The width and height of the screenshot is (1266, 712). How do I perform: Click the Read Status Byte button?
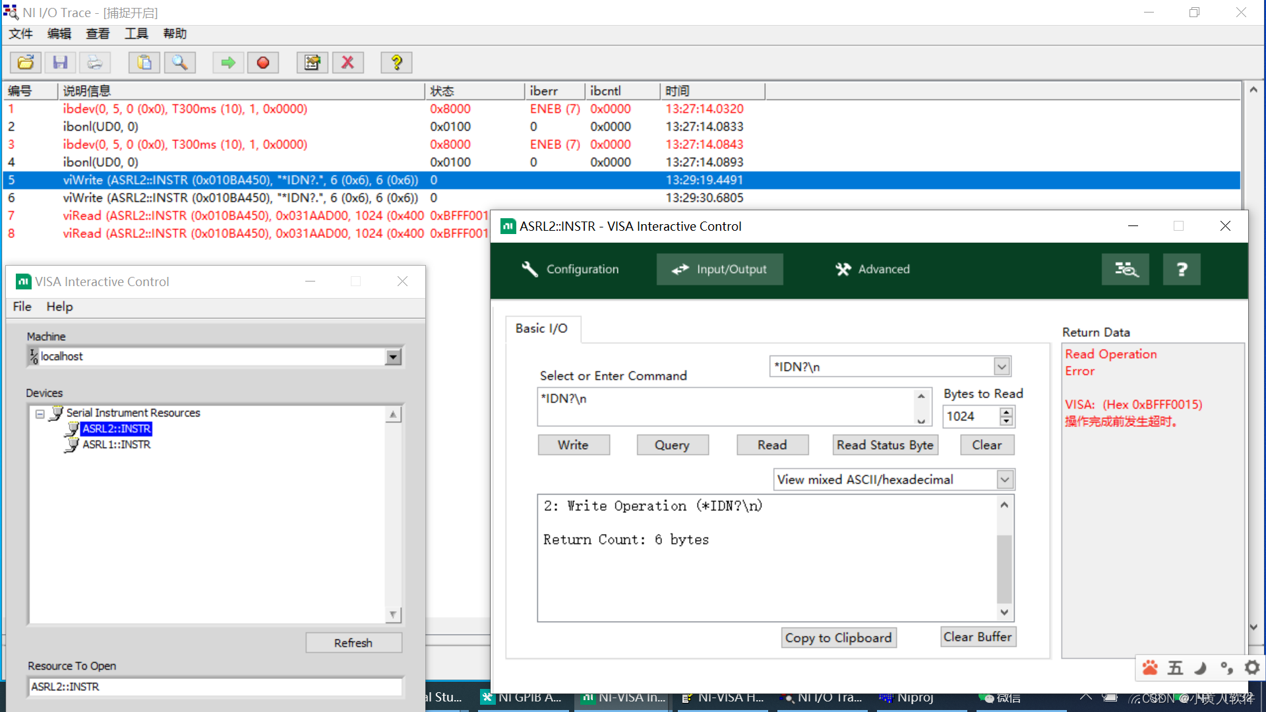pyautogui.click(x=885, y=445)
